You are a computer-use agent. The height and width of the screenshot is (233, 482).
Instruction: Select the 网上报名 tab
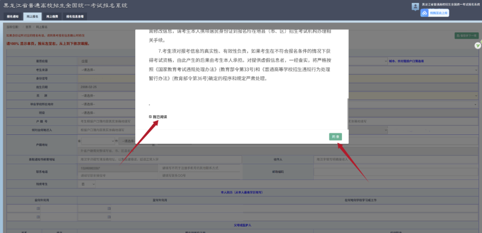tap(32, 17)
